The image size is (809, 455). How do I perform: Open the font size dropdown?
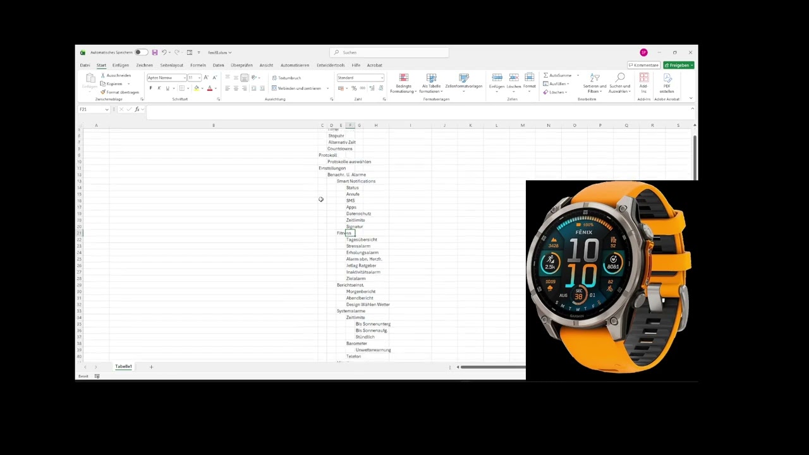(x=198, y=78)
